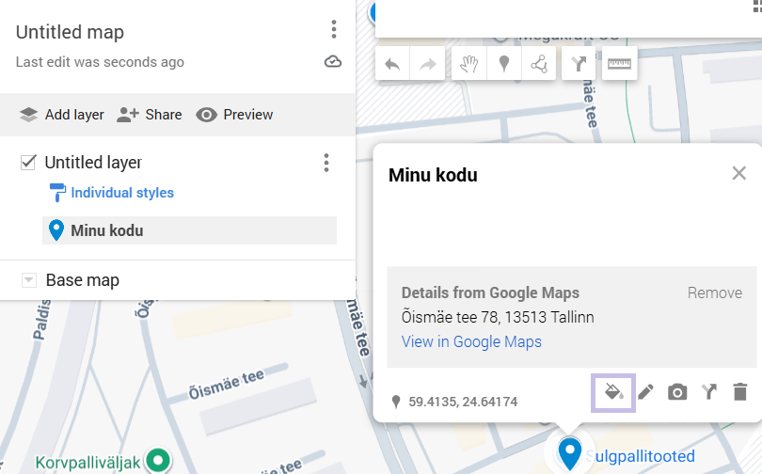
Task: Delete feature with trash icon
Action: click(x=740, y=392)
